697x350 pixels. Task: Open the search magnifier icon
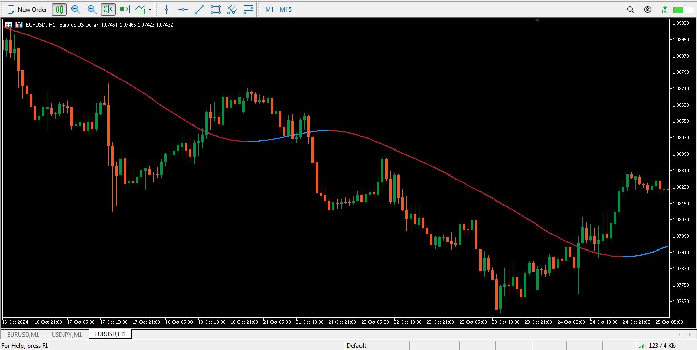click(630, 9)
